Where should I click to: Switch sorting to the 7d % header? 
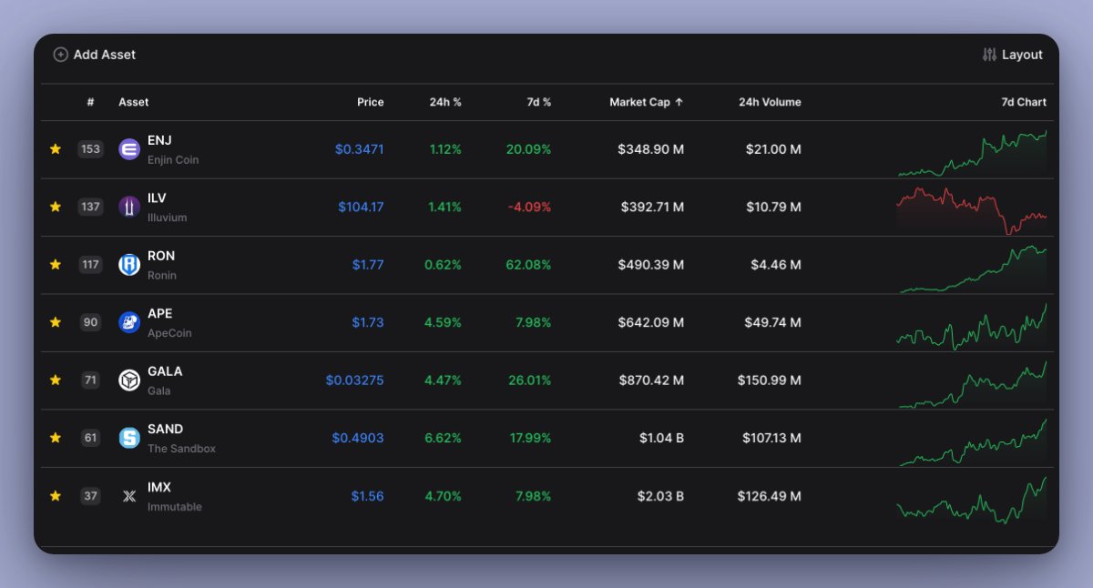click(x=539, y=102)
